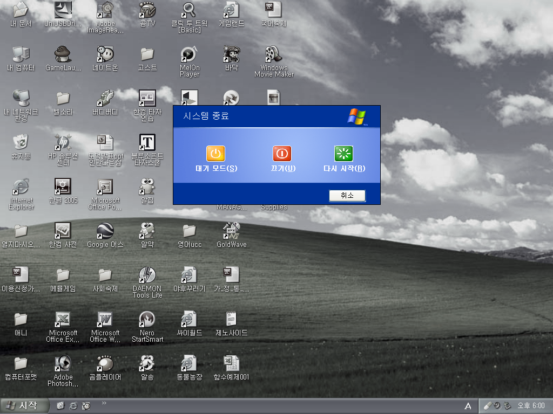The image size is (553, 414).
Task: Select the 곰TV shortcut icon
Action: click(x=147, y=14)
